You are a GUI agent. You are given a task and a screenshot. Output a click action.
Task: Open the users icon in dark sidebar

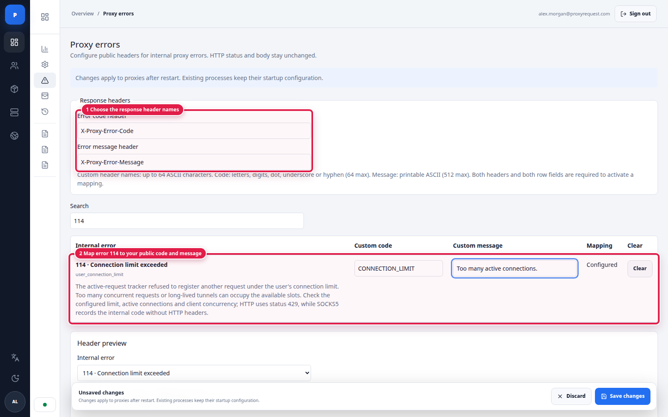(15, 65)
